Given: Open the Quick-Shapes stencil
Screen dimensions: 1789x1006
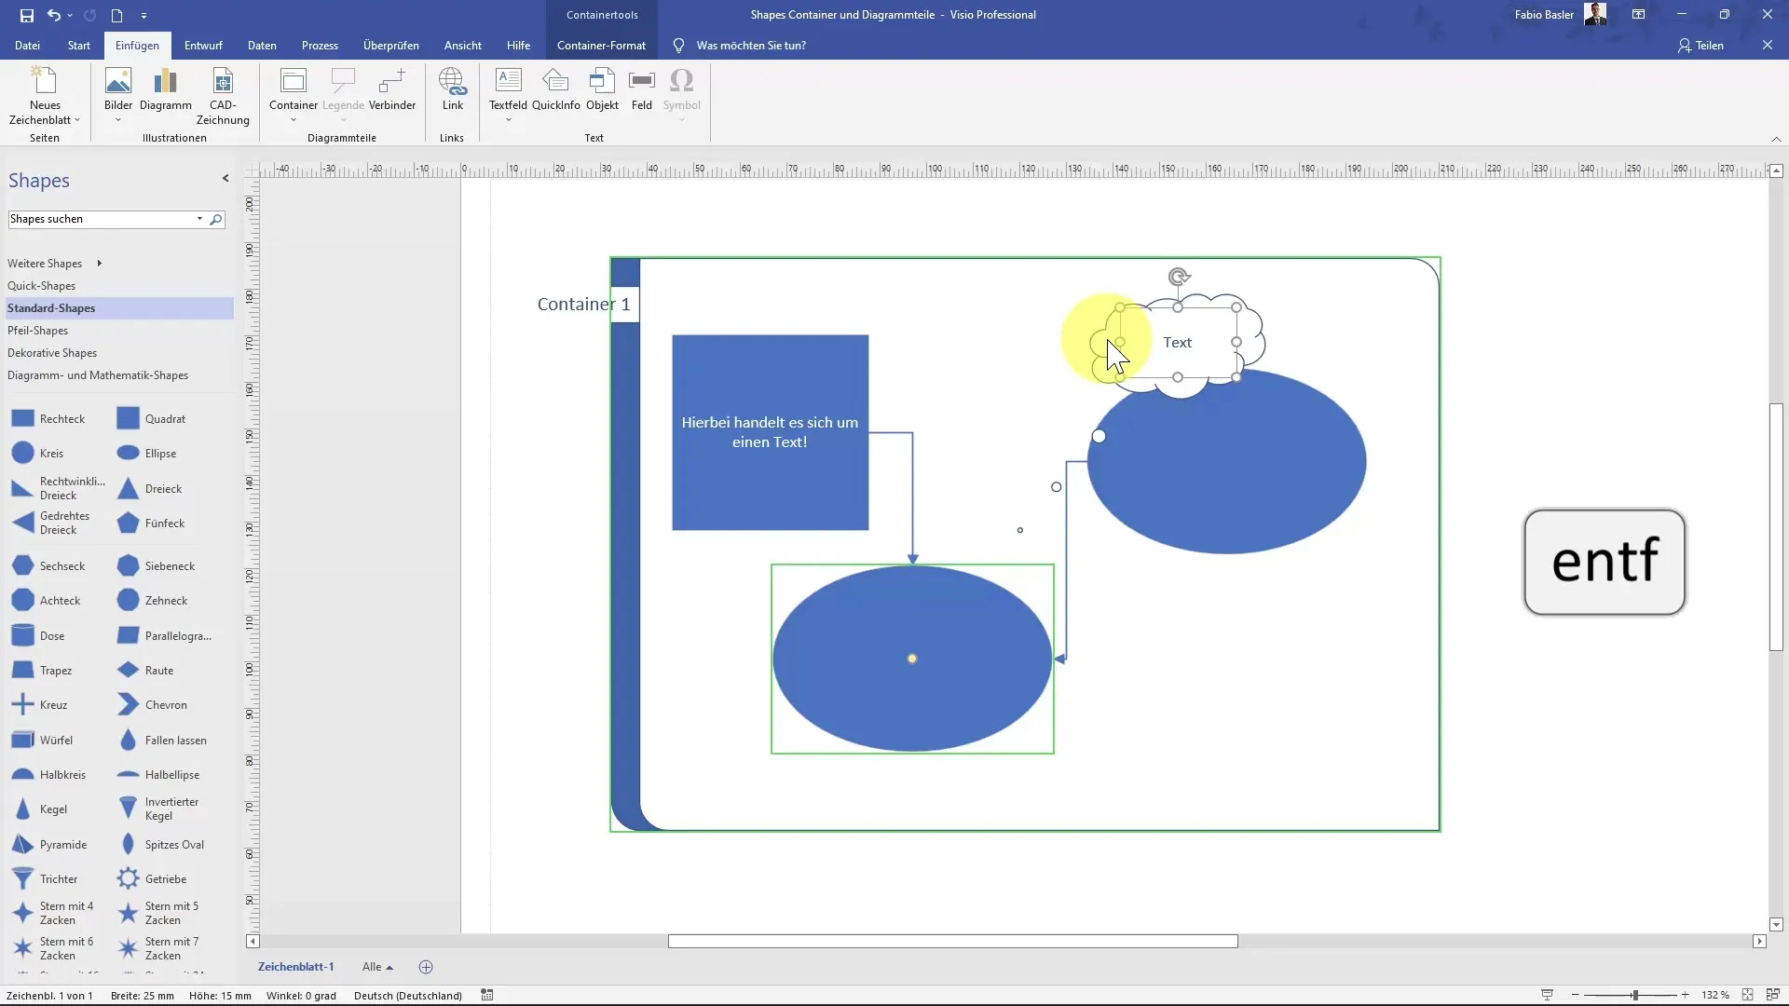Looking at the screenshot, I should [x=41, y=286].
